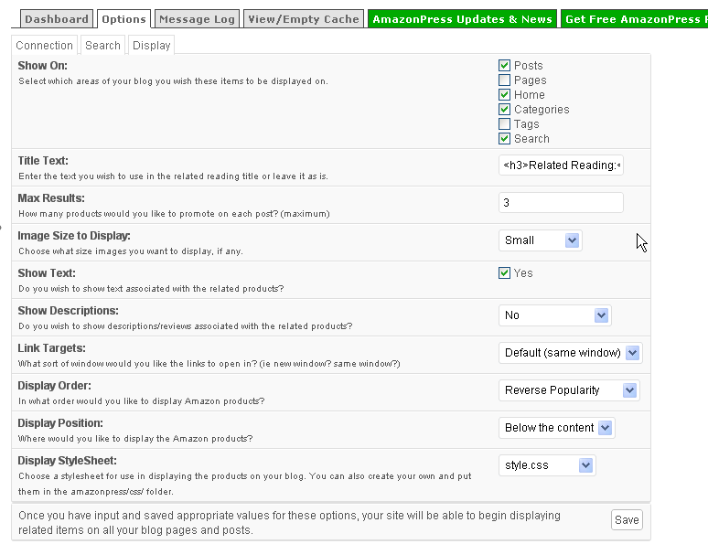Toggle the Show Text Yes checkbox

point(504,273)
